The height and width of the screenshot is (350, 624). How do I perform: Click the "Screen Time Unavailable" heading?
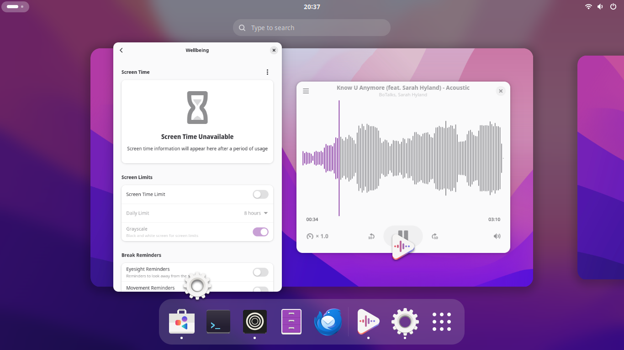[197, 137]
